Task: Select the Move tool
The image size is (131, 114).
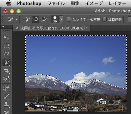Action: 6,37
